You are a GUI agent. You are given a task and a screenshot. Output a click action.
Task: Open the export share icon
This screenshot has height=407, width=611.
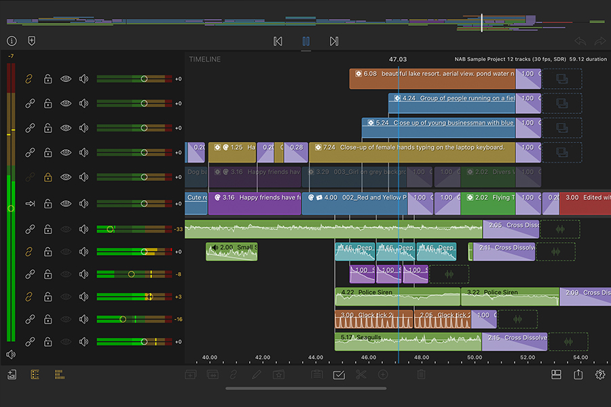point(578,374)
